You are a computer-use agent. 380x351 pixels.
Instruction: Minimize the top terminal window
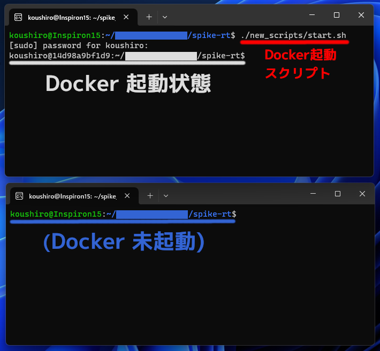[x=312, y=15]
